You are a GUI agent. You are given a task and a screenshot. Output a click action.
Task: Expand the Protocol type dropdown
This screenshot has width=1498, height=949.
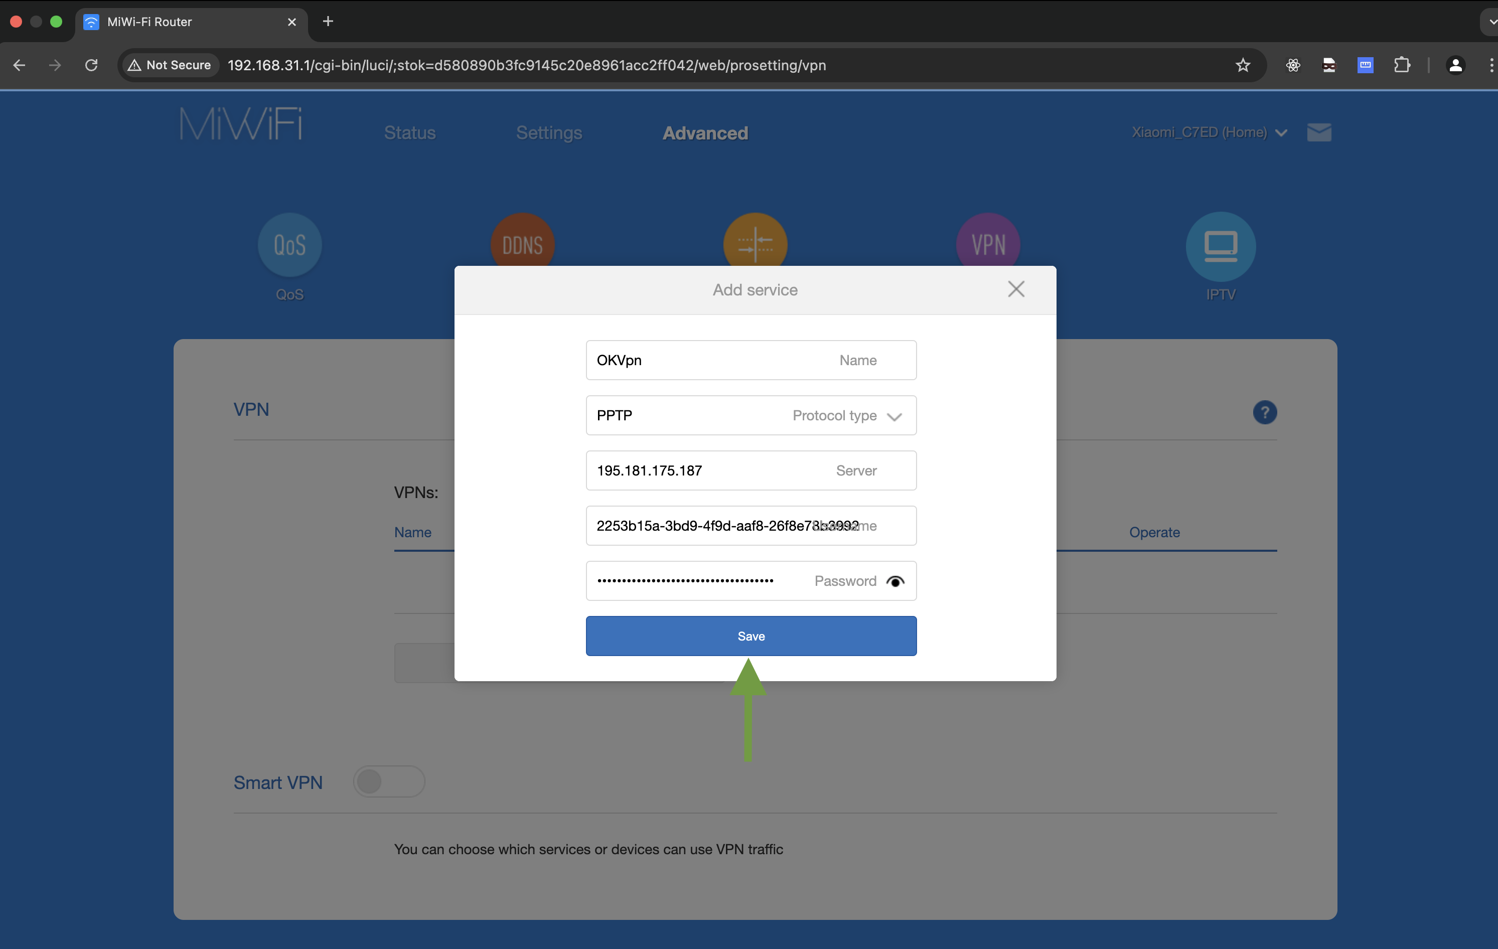pyautogui.click(x=893, y=416)
